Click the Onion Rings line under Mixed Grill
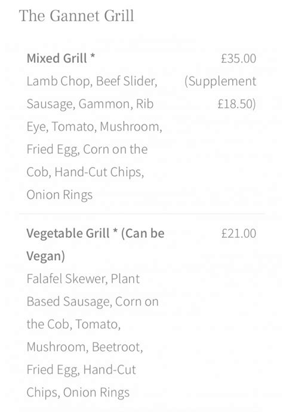 (60, 195)
